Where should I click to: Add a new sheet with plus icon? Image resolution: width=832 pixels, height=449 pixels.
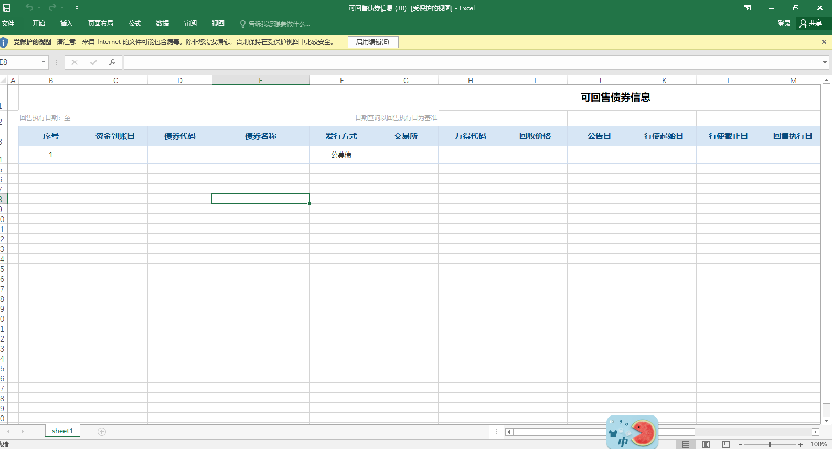[x=102, y=432]
